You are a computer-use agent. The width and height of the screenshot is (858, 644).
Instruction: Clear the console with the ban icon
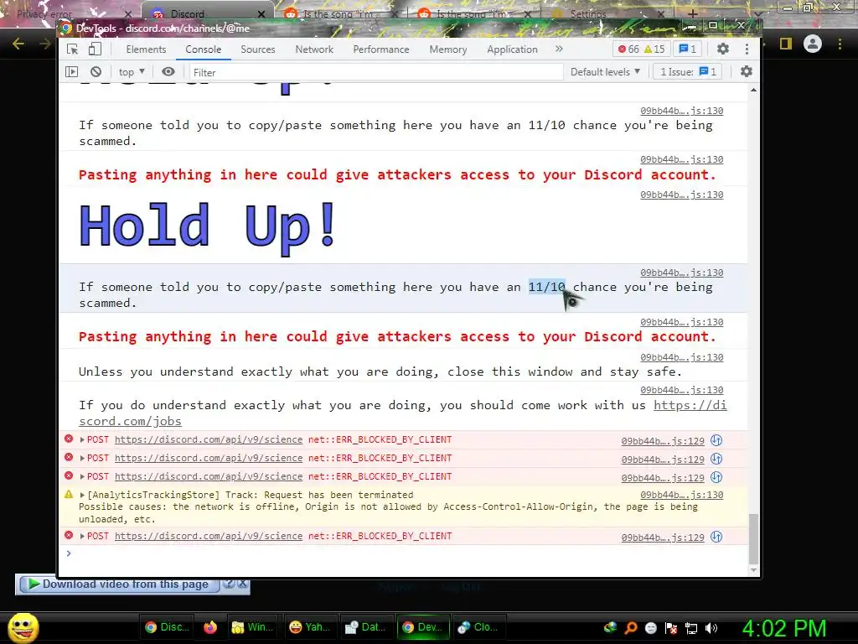tap(96, 72)
